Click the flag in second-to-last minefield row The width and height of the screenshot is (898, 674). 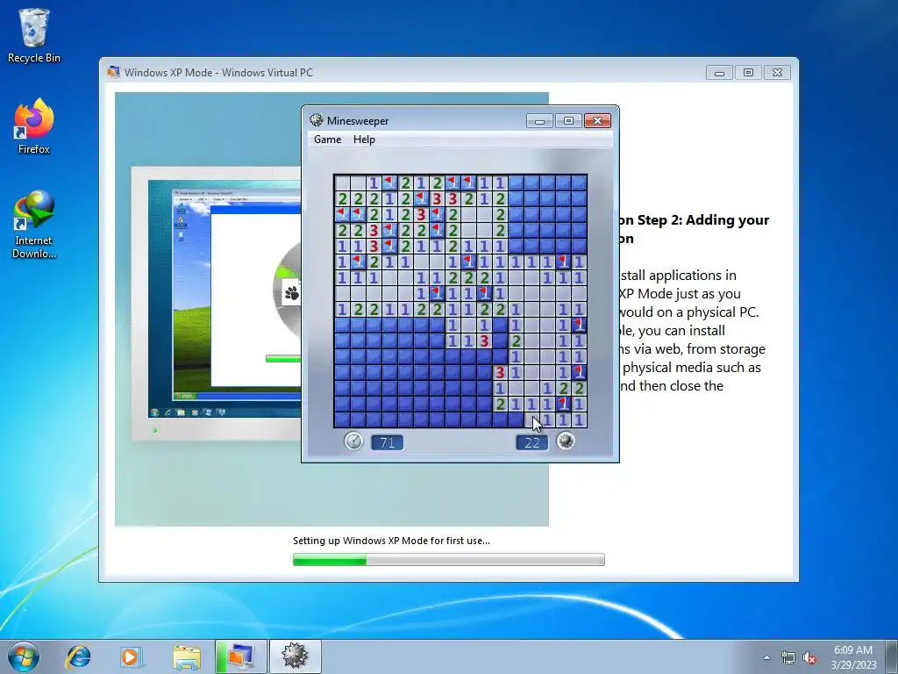click(564, 404)
